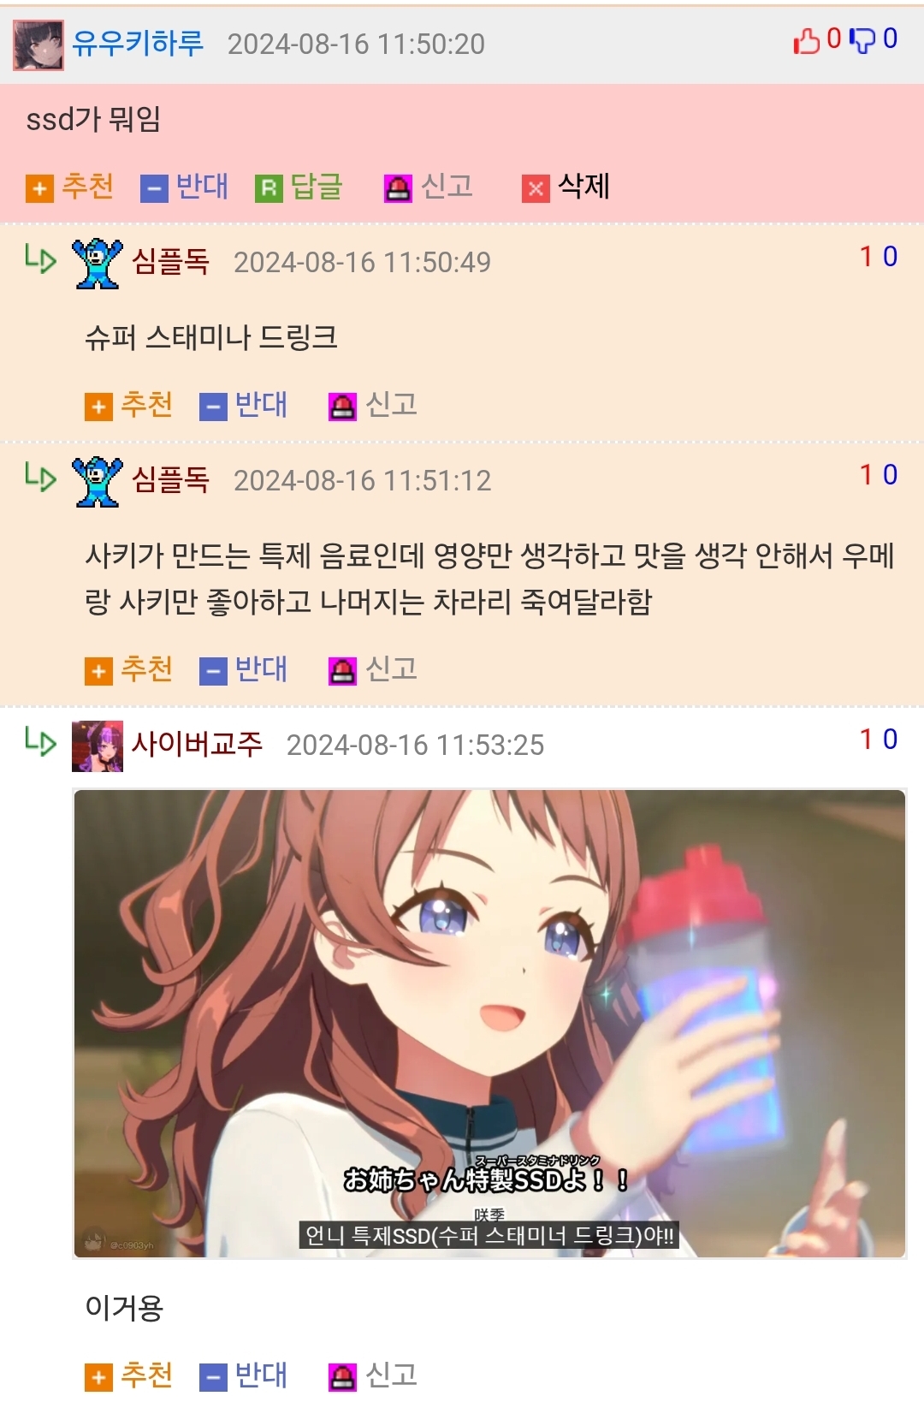Downvote the '이거용' reply with 반대

point(243,1376)
